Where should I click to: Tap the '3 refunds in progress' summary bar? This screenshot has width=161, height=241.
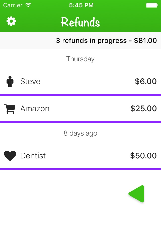(80, 40)
